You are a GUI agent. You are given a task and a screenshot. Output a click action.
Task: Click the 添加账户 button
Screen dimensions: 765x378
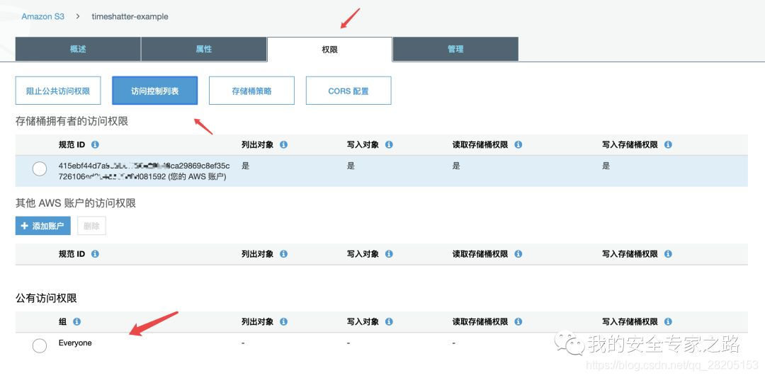point(43,226)
